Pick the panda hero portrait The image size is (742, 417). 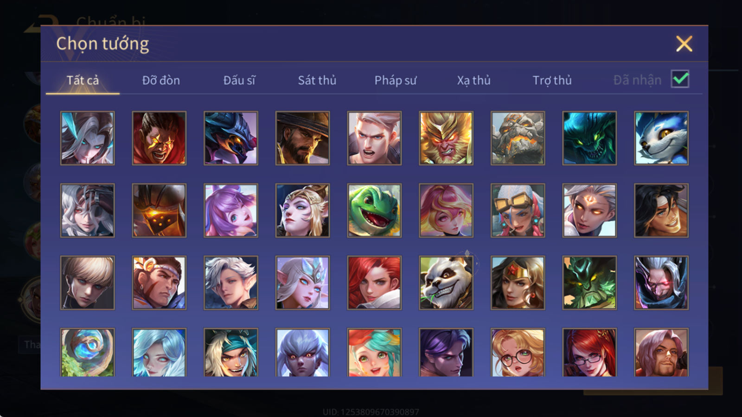[x=446, y=283]
